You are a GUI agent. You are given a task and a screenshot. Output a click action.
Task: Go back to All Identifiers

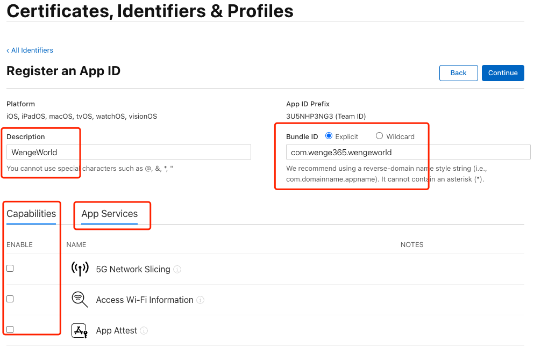click(x=30, y=50)
